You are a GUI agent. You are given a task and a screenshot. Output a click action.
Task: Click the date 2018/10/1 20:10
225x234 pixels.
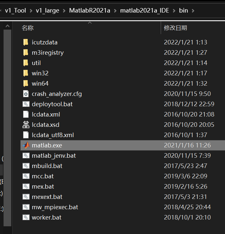coord(187,217)
